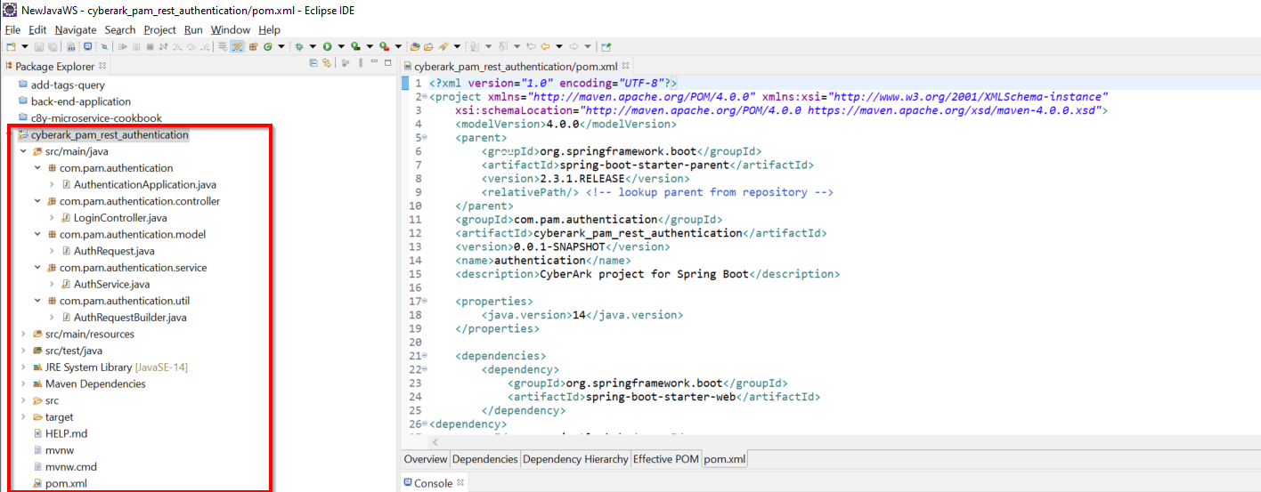Image resolution: width=1261 pixels, height=492 pixels.
Task: Collapse the parent element at line 5
Action: point(427,138)
